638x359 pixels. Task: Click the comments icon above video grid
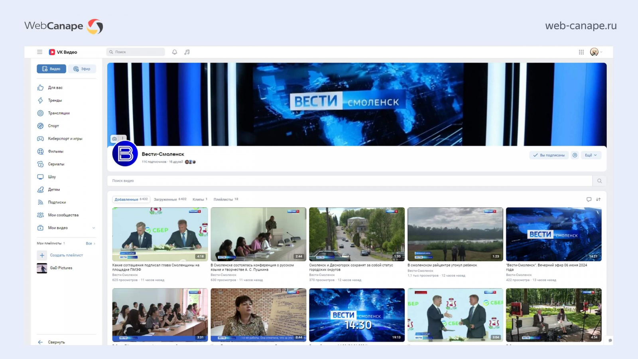point(589,199)
